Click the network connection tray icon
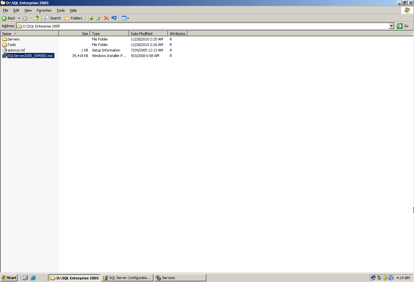This screenshot has width=414, height=282. click(x=391, y=278)
